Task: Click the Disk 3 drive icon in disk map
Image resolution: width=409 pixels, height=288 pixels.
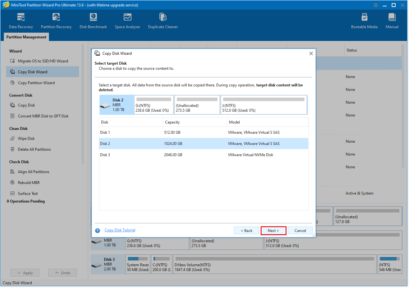Action: 96,265
